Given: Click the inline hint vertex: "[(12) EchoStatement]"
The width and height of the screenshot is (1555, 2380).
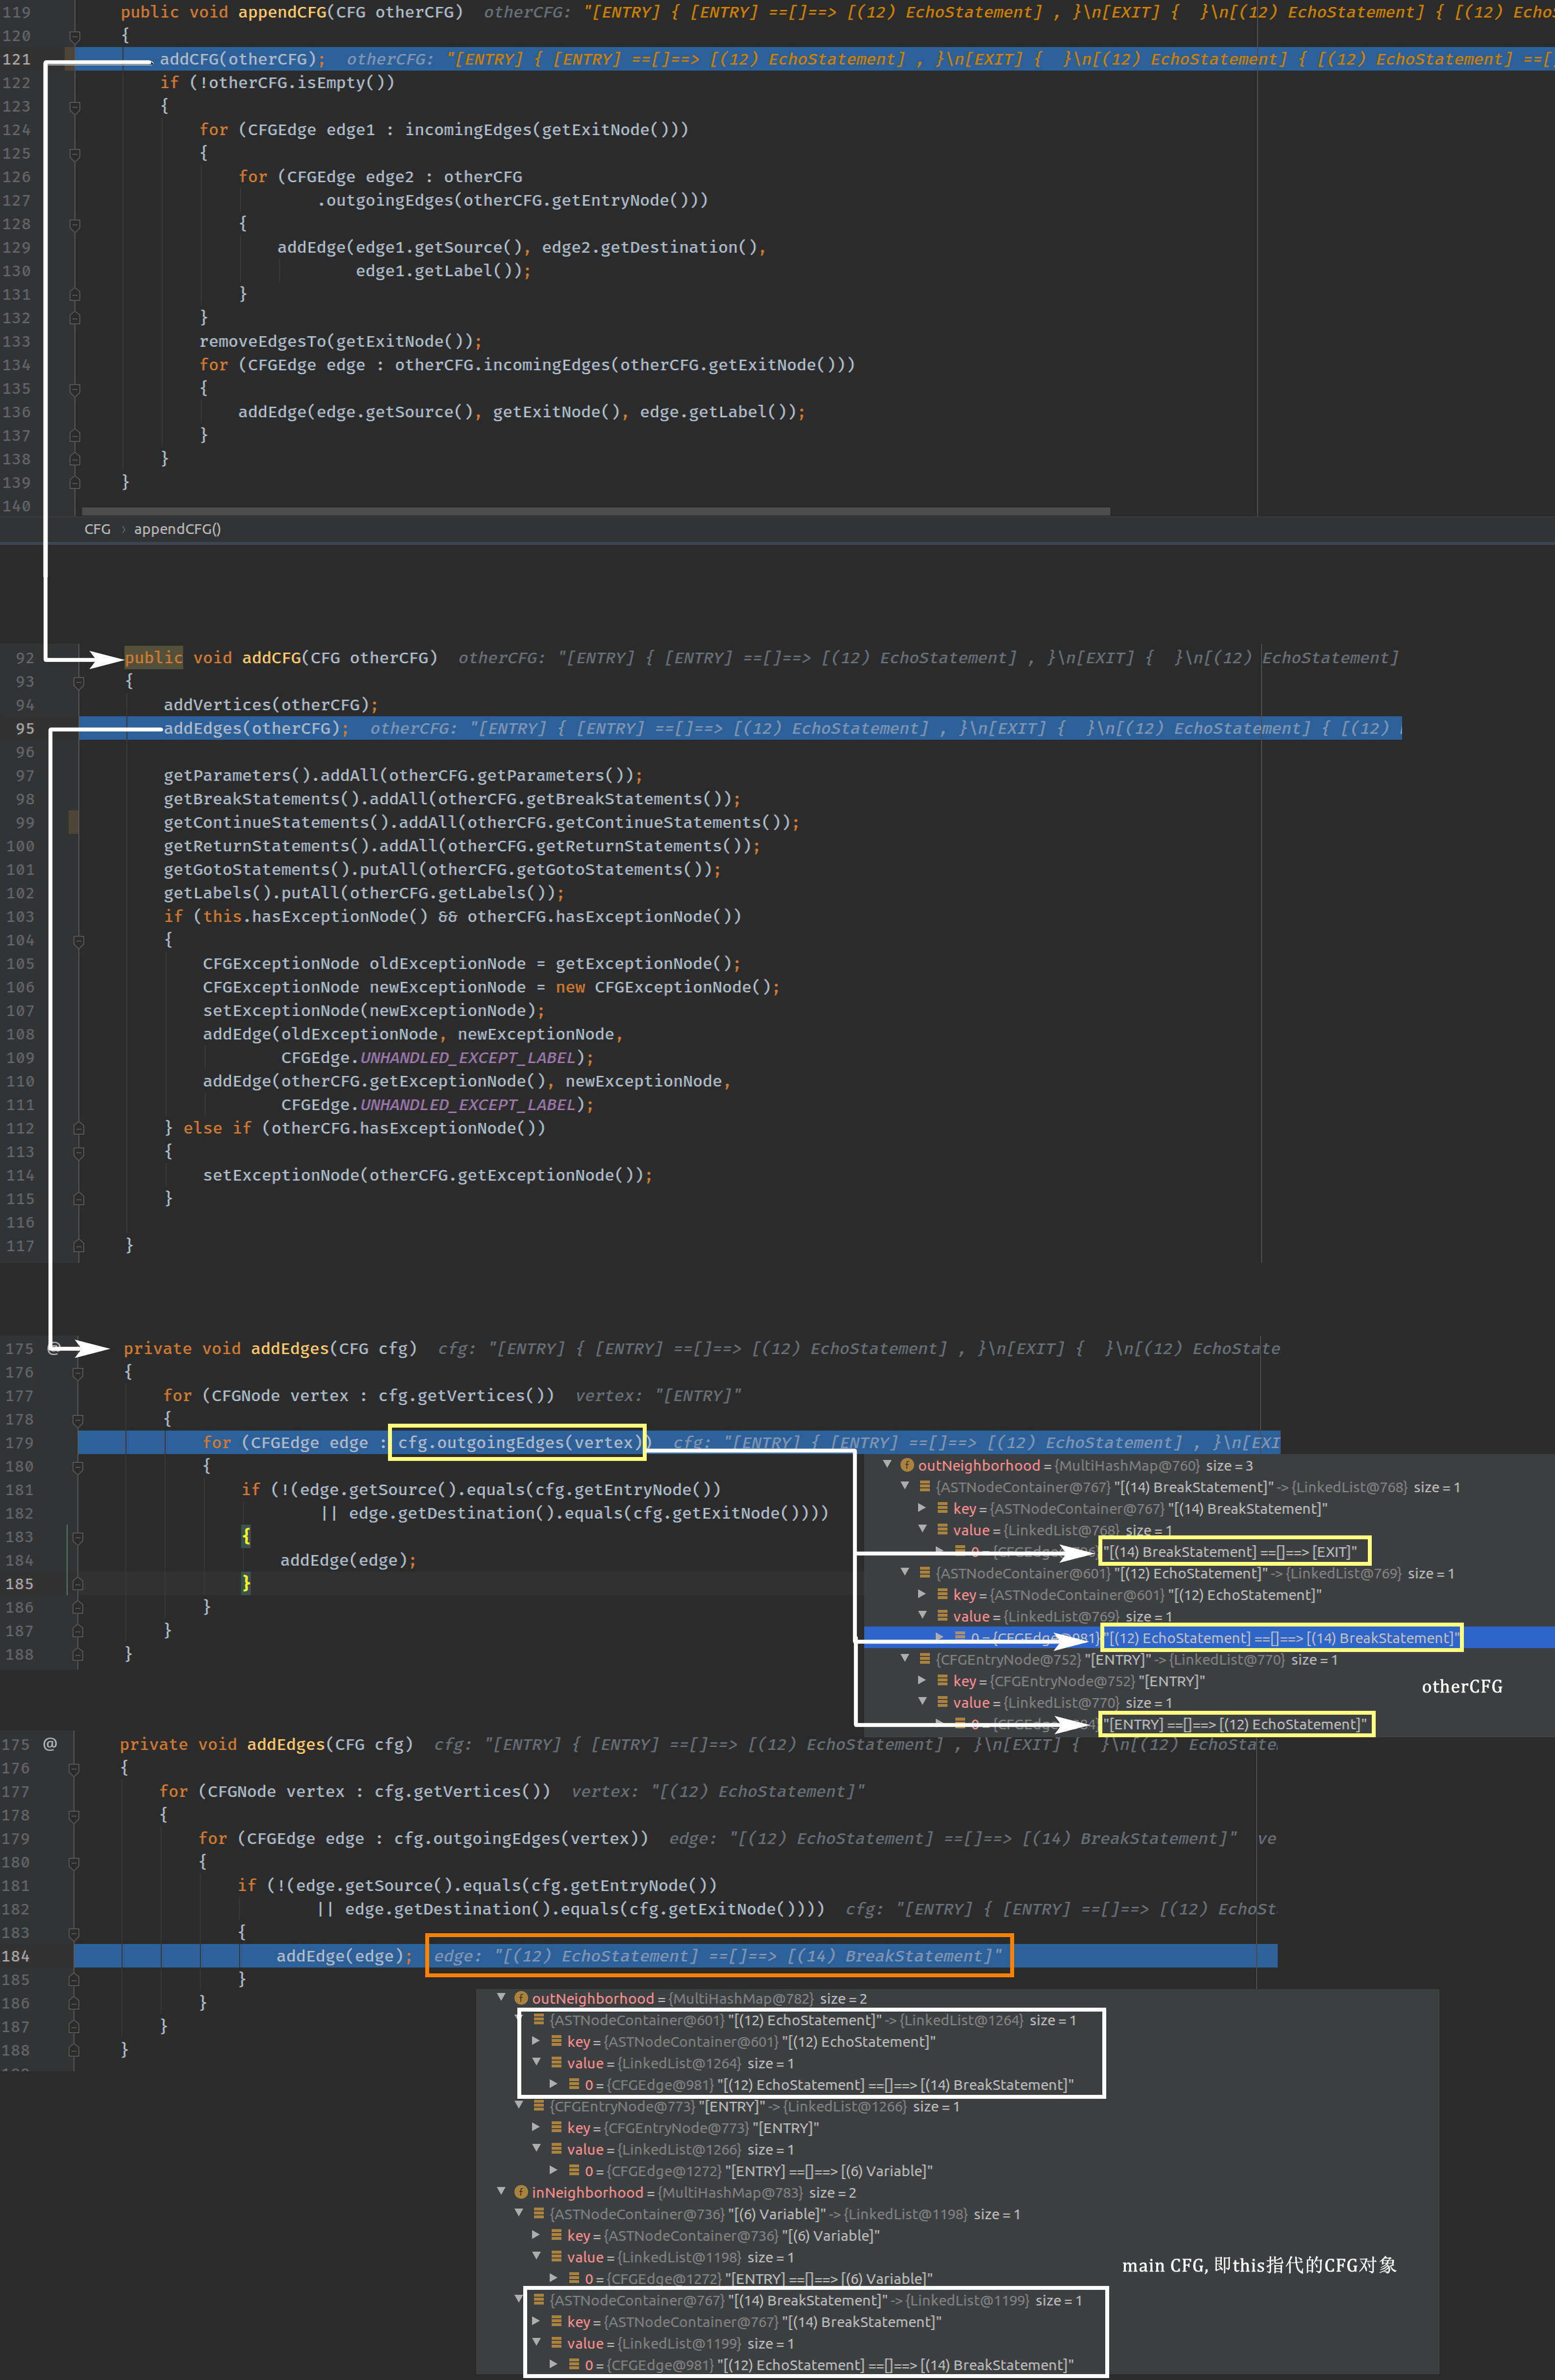Looking at the screenshot, I should [718, 1791].
